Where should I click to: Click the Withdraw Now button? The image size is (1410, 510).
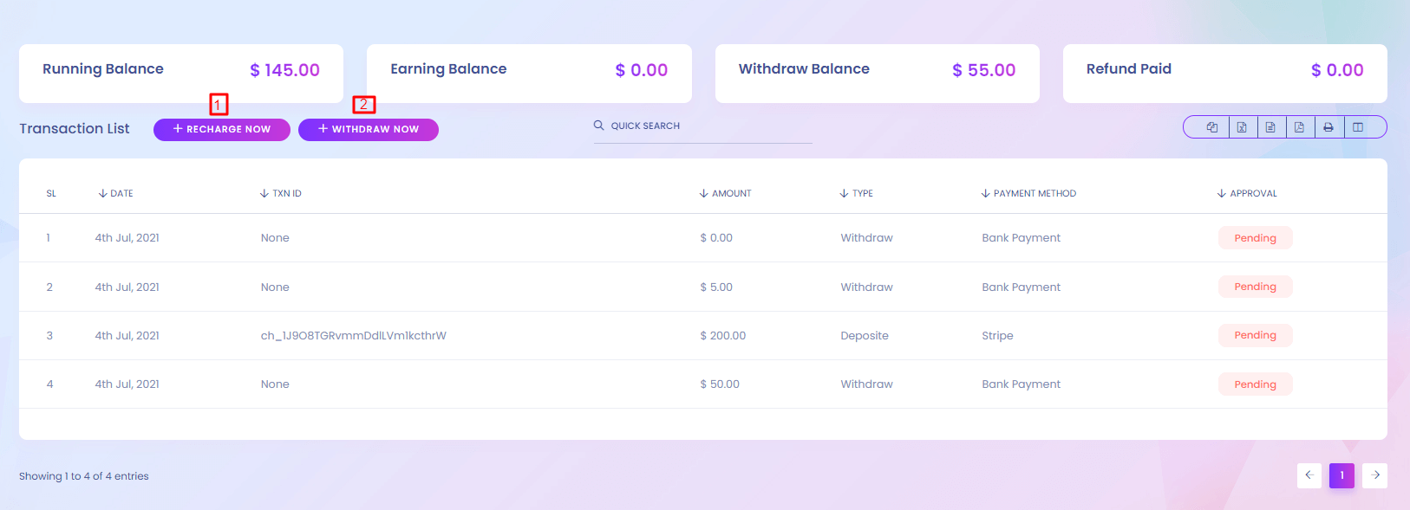[369, 129]
